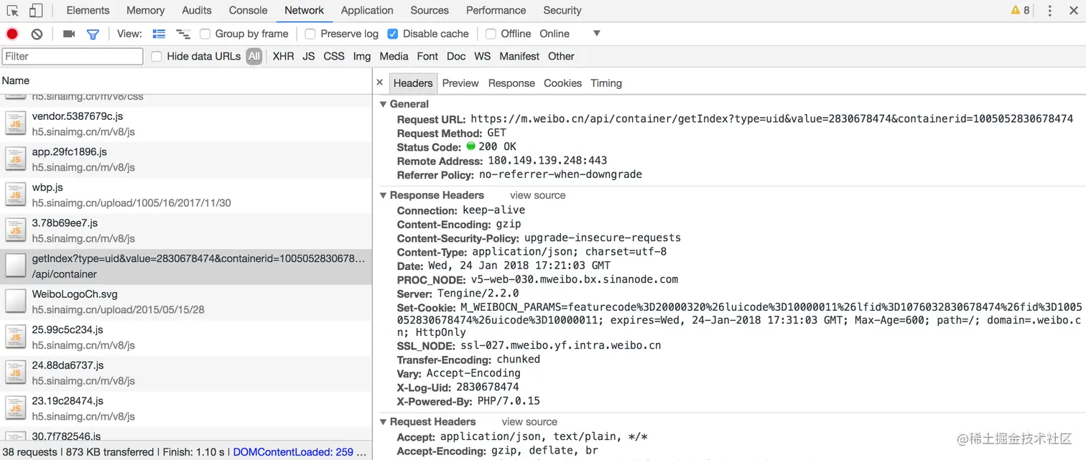1086x460 pixels.
Task: Filter requests by Doc type
Action: coord(456,56)
